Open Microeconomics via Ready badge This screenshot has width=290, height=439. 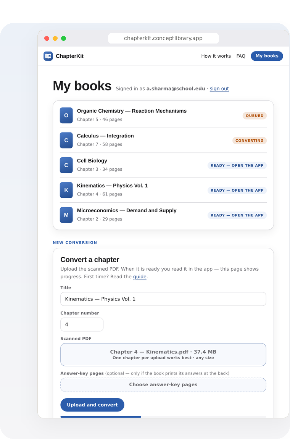click(x=237, y=215)
